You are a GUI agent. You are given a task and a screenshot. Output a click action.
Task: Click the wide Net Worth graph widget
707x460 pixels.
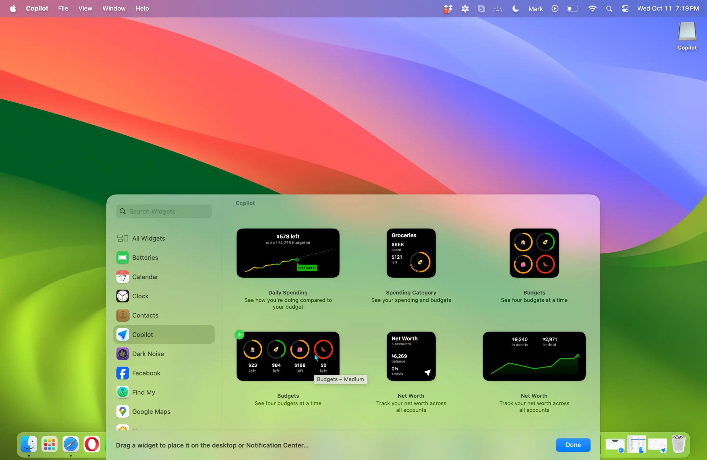[534, 356]
